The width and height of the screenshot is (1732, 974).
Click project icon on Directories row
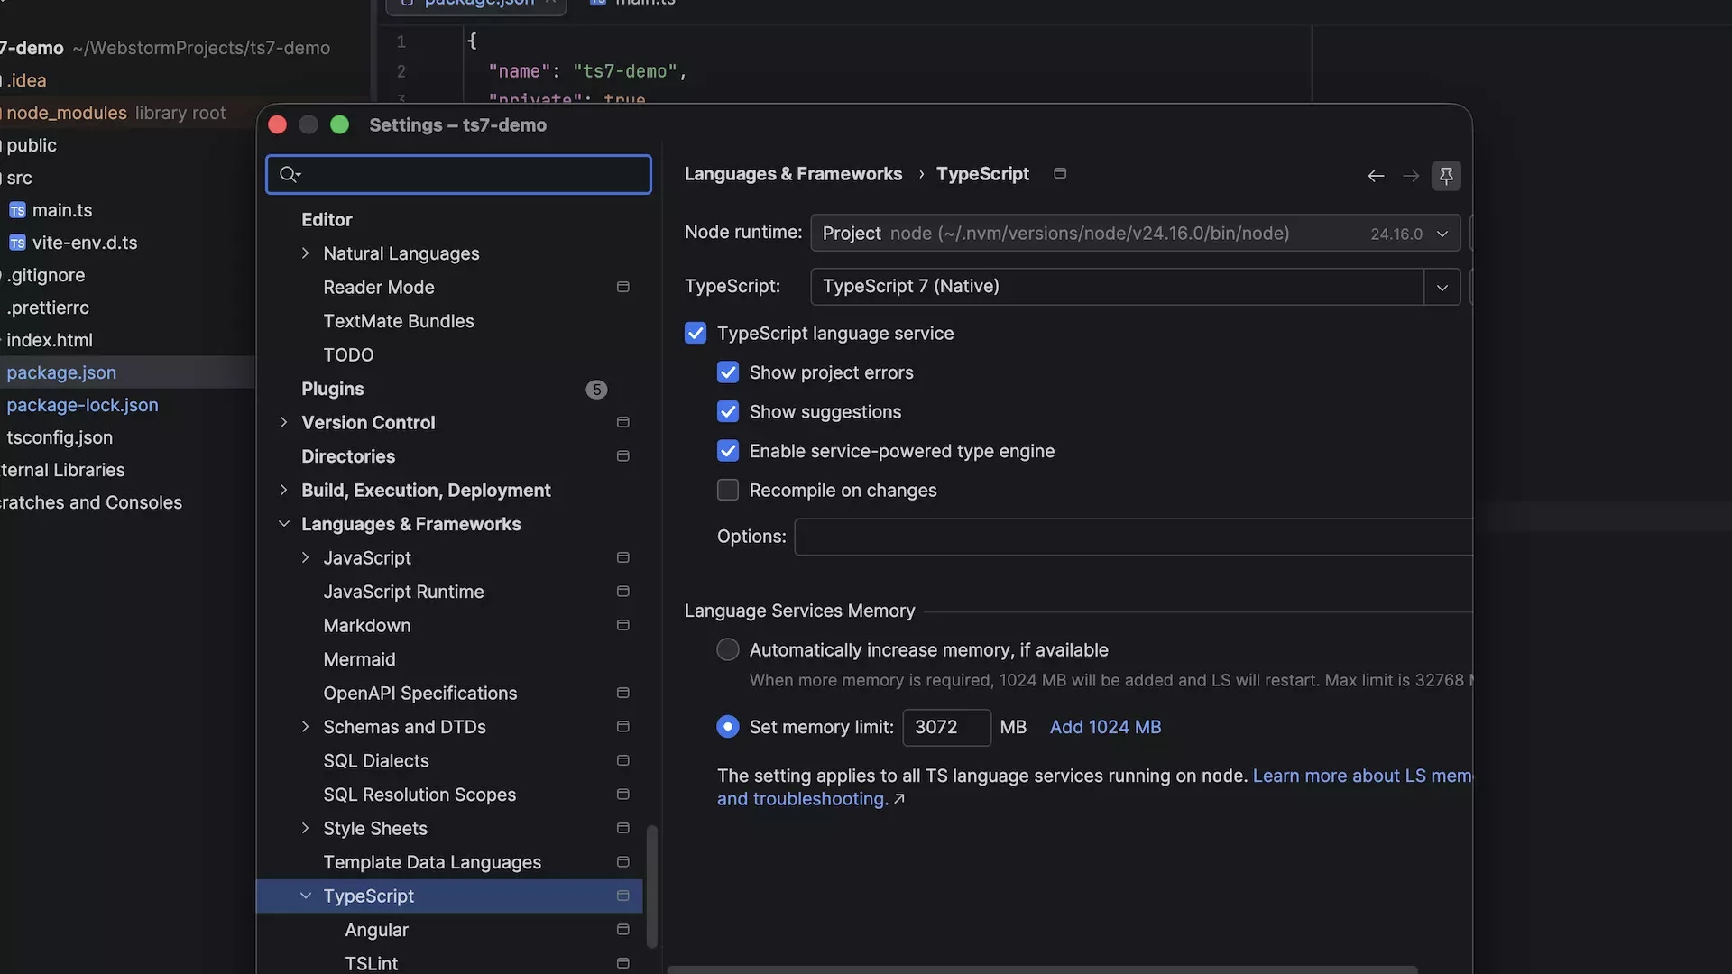click(622, 456)
